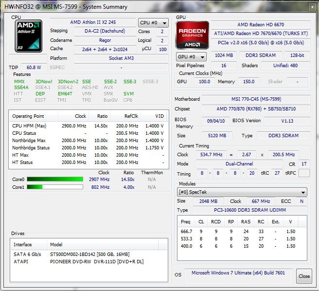The height and width of the screenshot is (291, 319).
Task: Click the BIOS Version V1.13 field
Action: [287, 121]
